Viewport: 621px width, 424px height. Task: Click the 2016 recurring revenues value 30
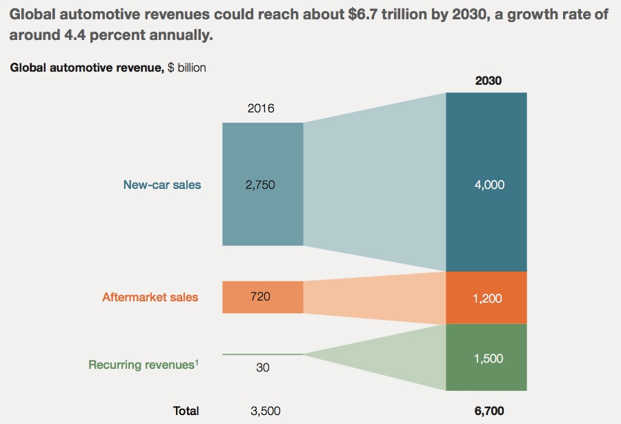[263, 367]
